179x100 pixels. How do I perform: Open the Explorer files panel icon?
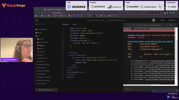point(37,24)
